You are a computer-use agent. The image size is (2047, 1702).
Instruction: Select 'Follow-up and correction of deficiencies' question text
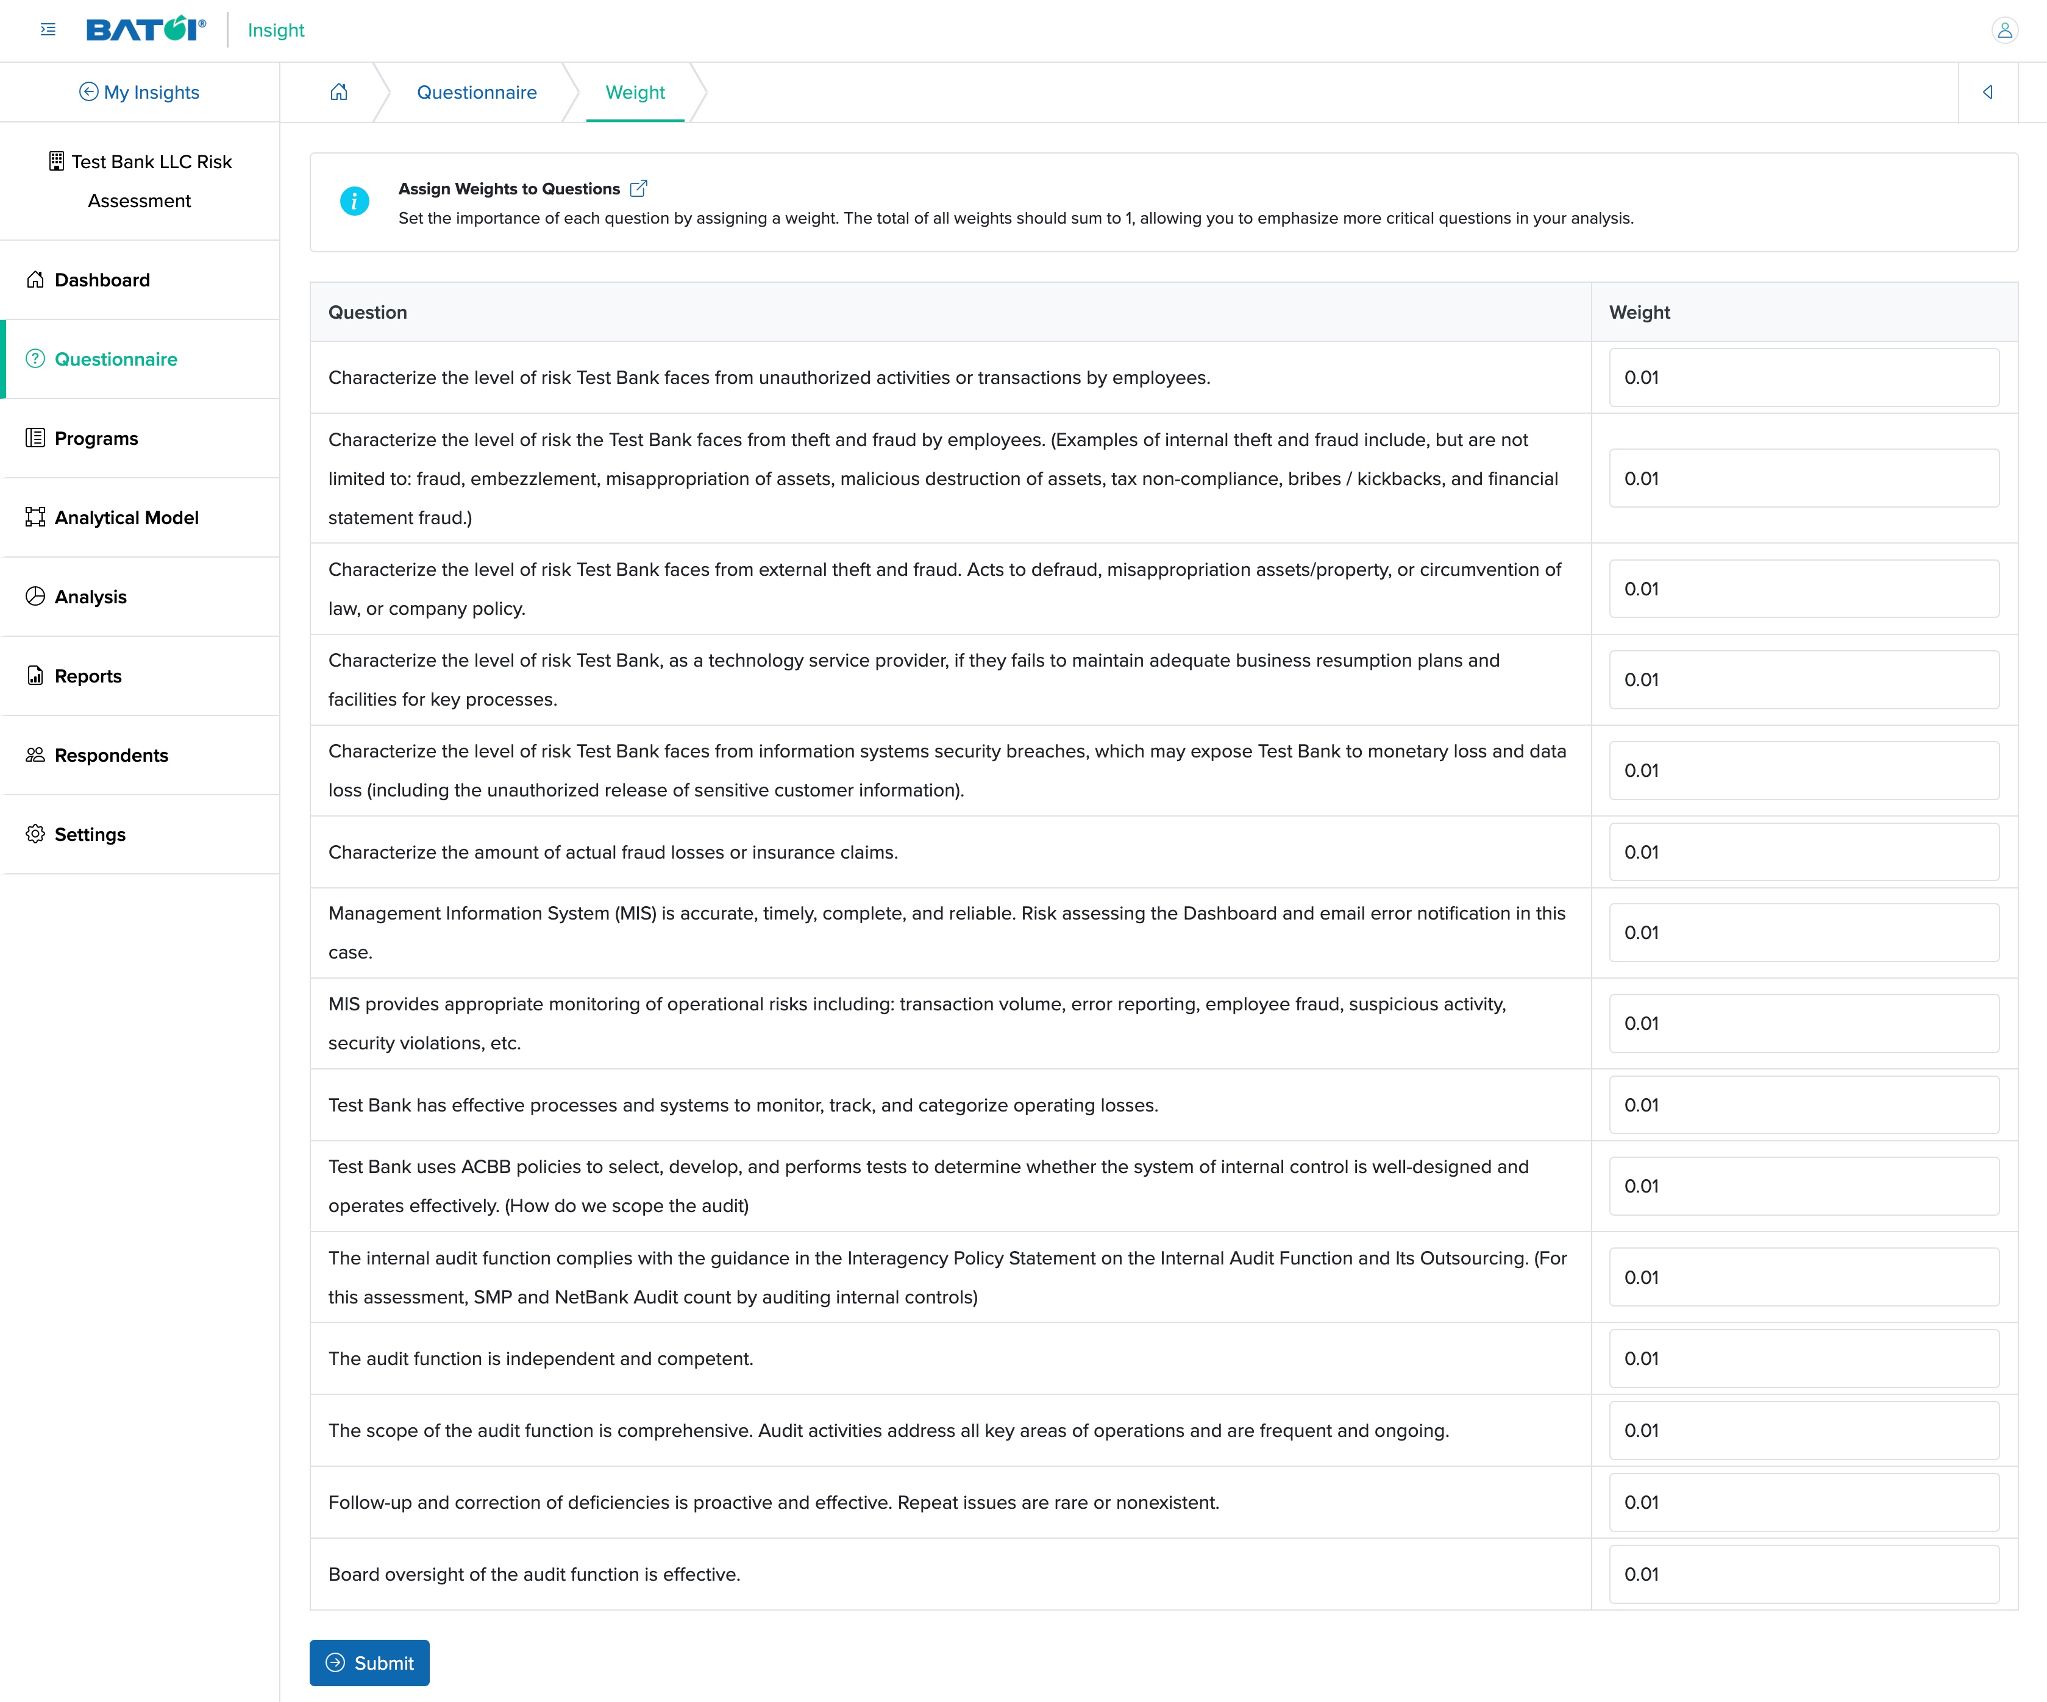coord(774,1502)
